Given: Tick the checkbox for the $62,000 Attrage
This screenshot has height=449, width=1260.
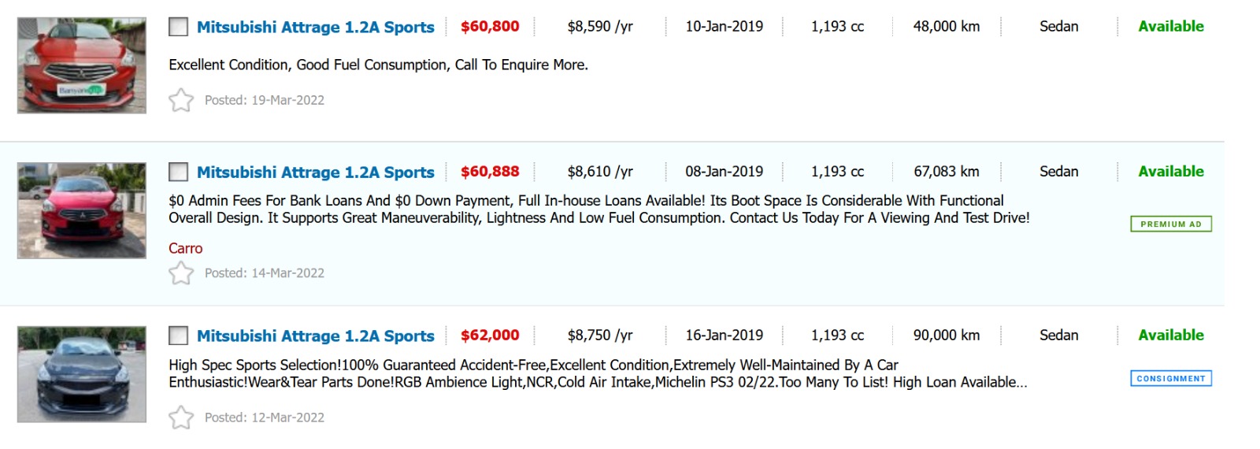Looking at the screenshot, I should 179,336.
